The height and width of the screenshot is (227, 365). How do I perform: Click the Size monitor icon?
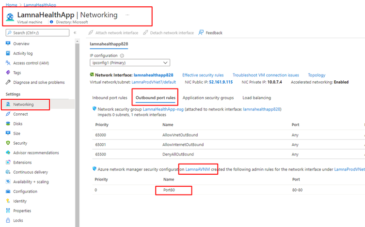click(8, 133)
